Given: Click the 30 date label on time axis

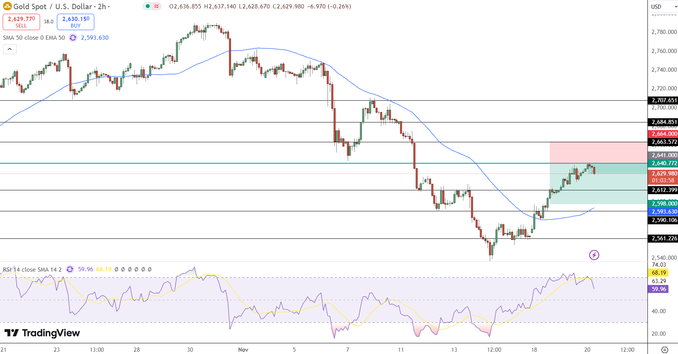Looking at the screenshot, I should coord(190,350).
